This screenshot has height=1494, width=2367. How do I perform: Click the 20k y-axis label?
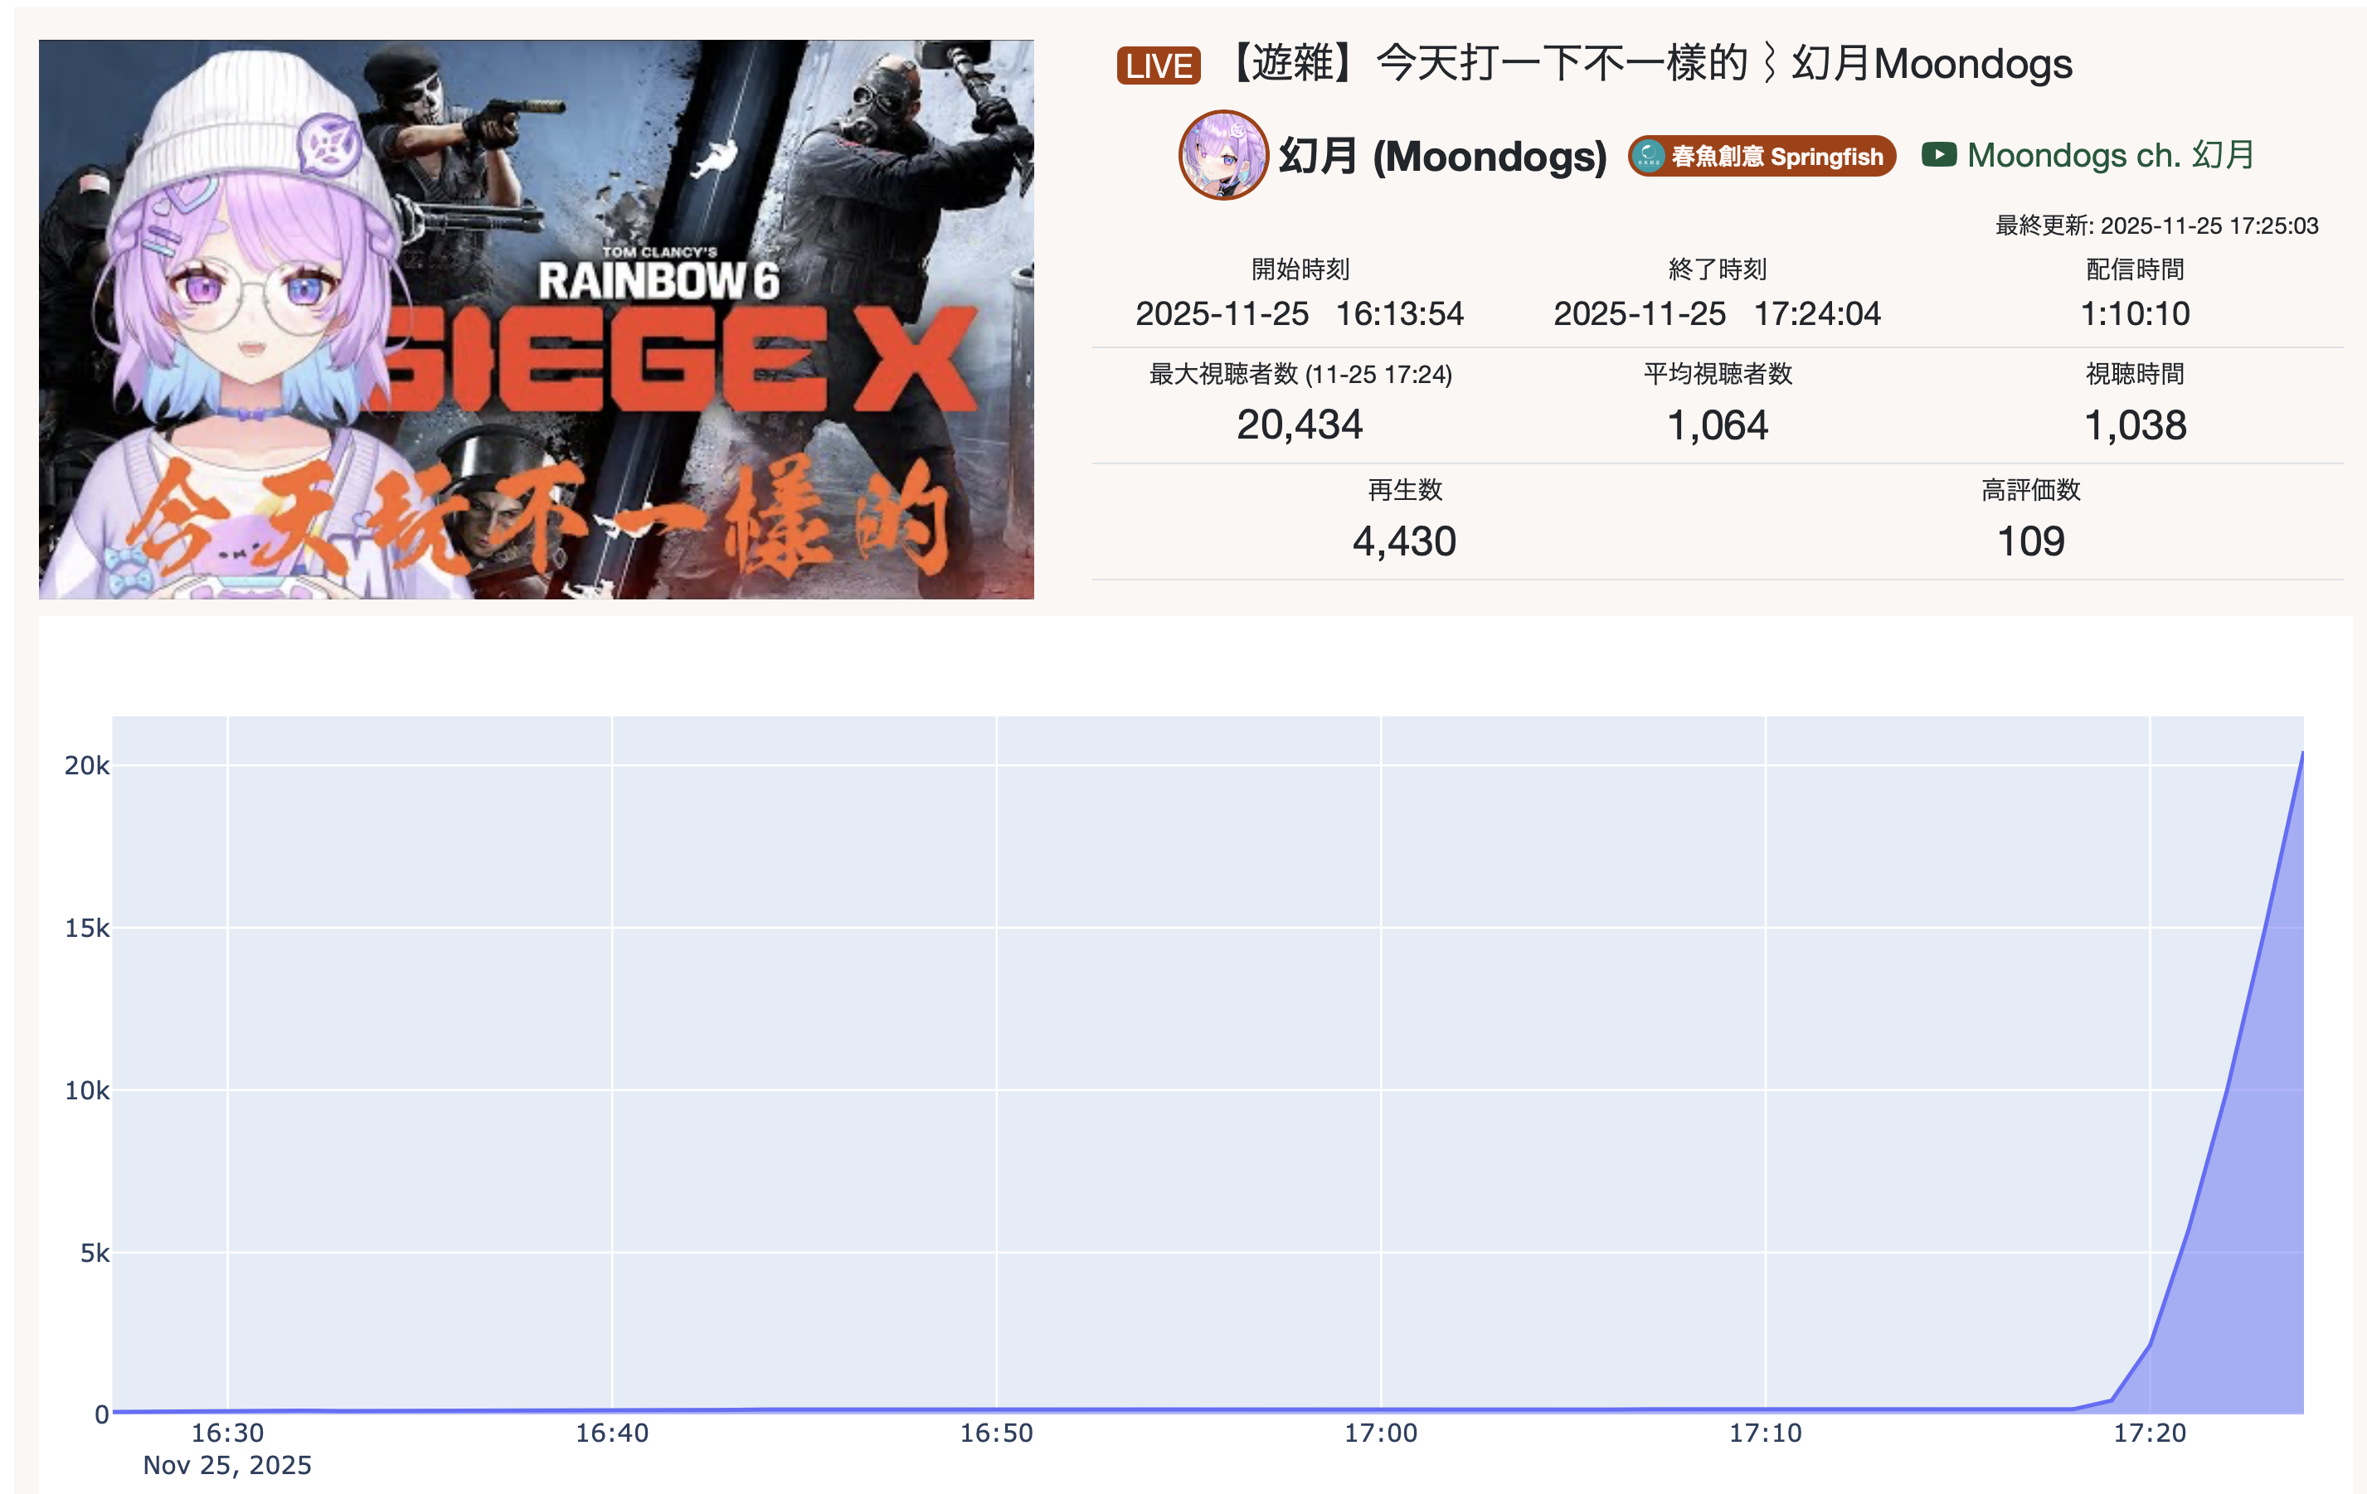point(86,766)
